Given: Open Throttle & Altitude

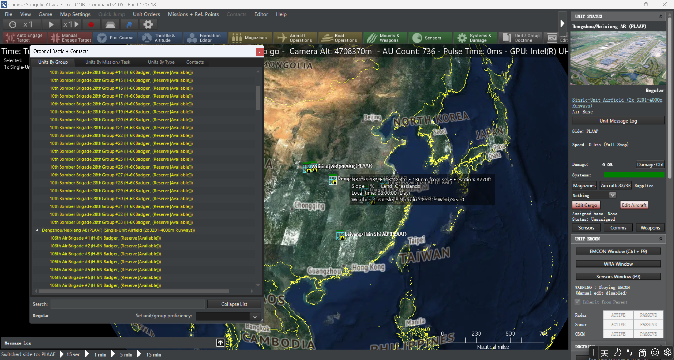Looking at the screenshot, I should (x=160, y=38).
